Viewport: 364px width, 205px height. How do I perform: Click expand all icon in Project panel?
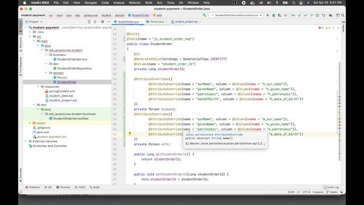tap(89, 22)
